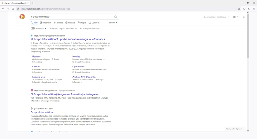Reload the page with refresh icon
The height and width of the screenshot is (139, 257).
[x=13, y=9]
